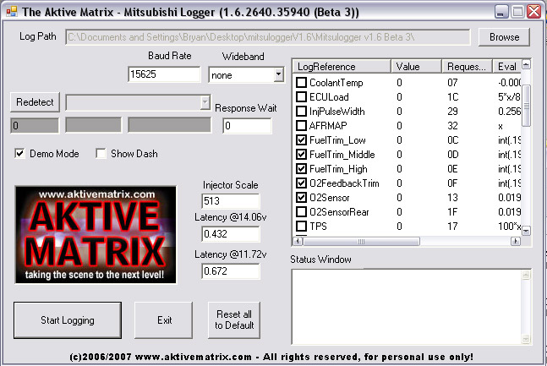Click the Baud Rate field showing 15625
Screen dimensions: 547x366
pos(164,74)
